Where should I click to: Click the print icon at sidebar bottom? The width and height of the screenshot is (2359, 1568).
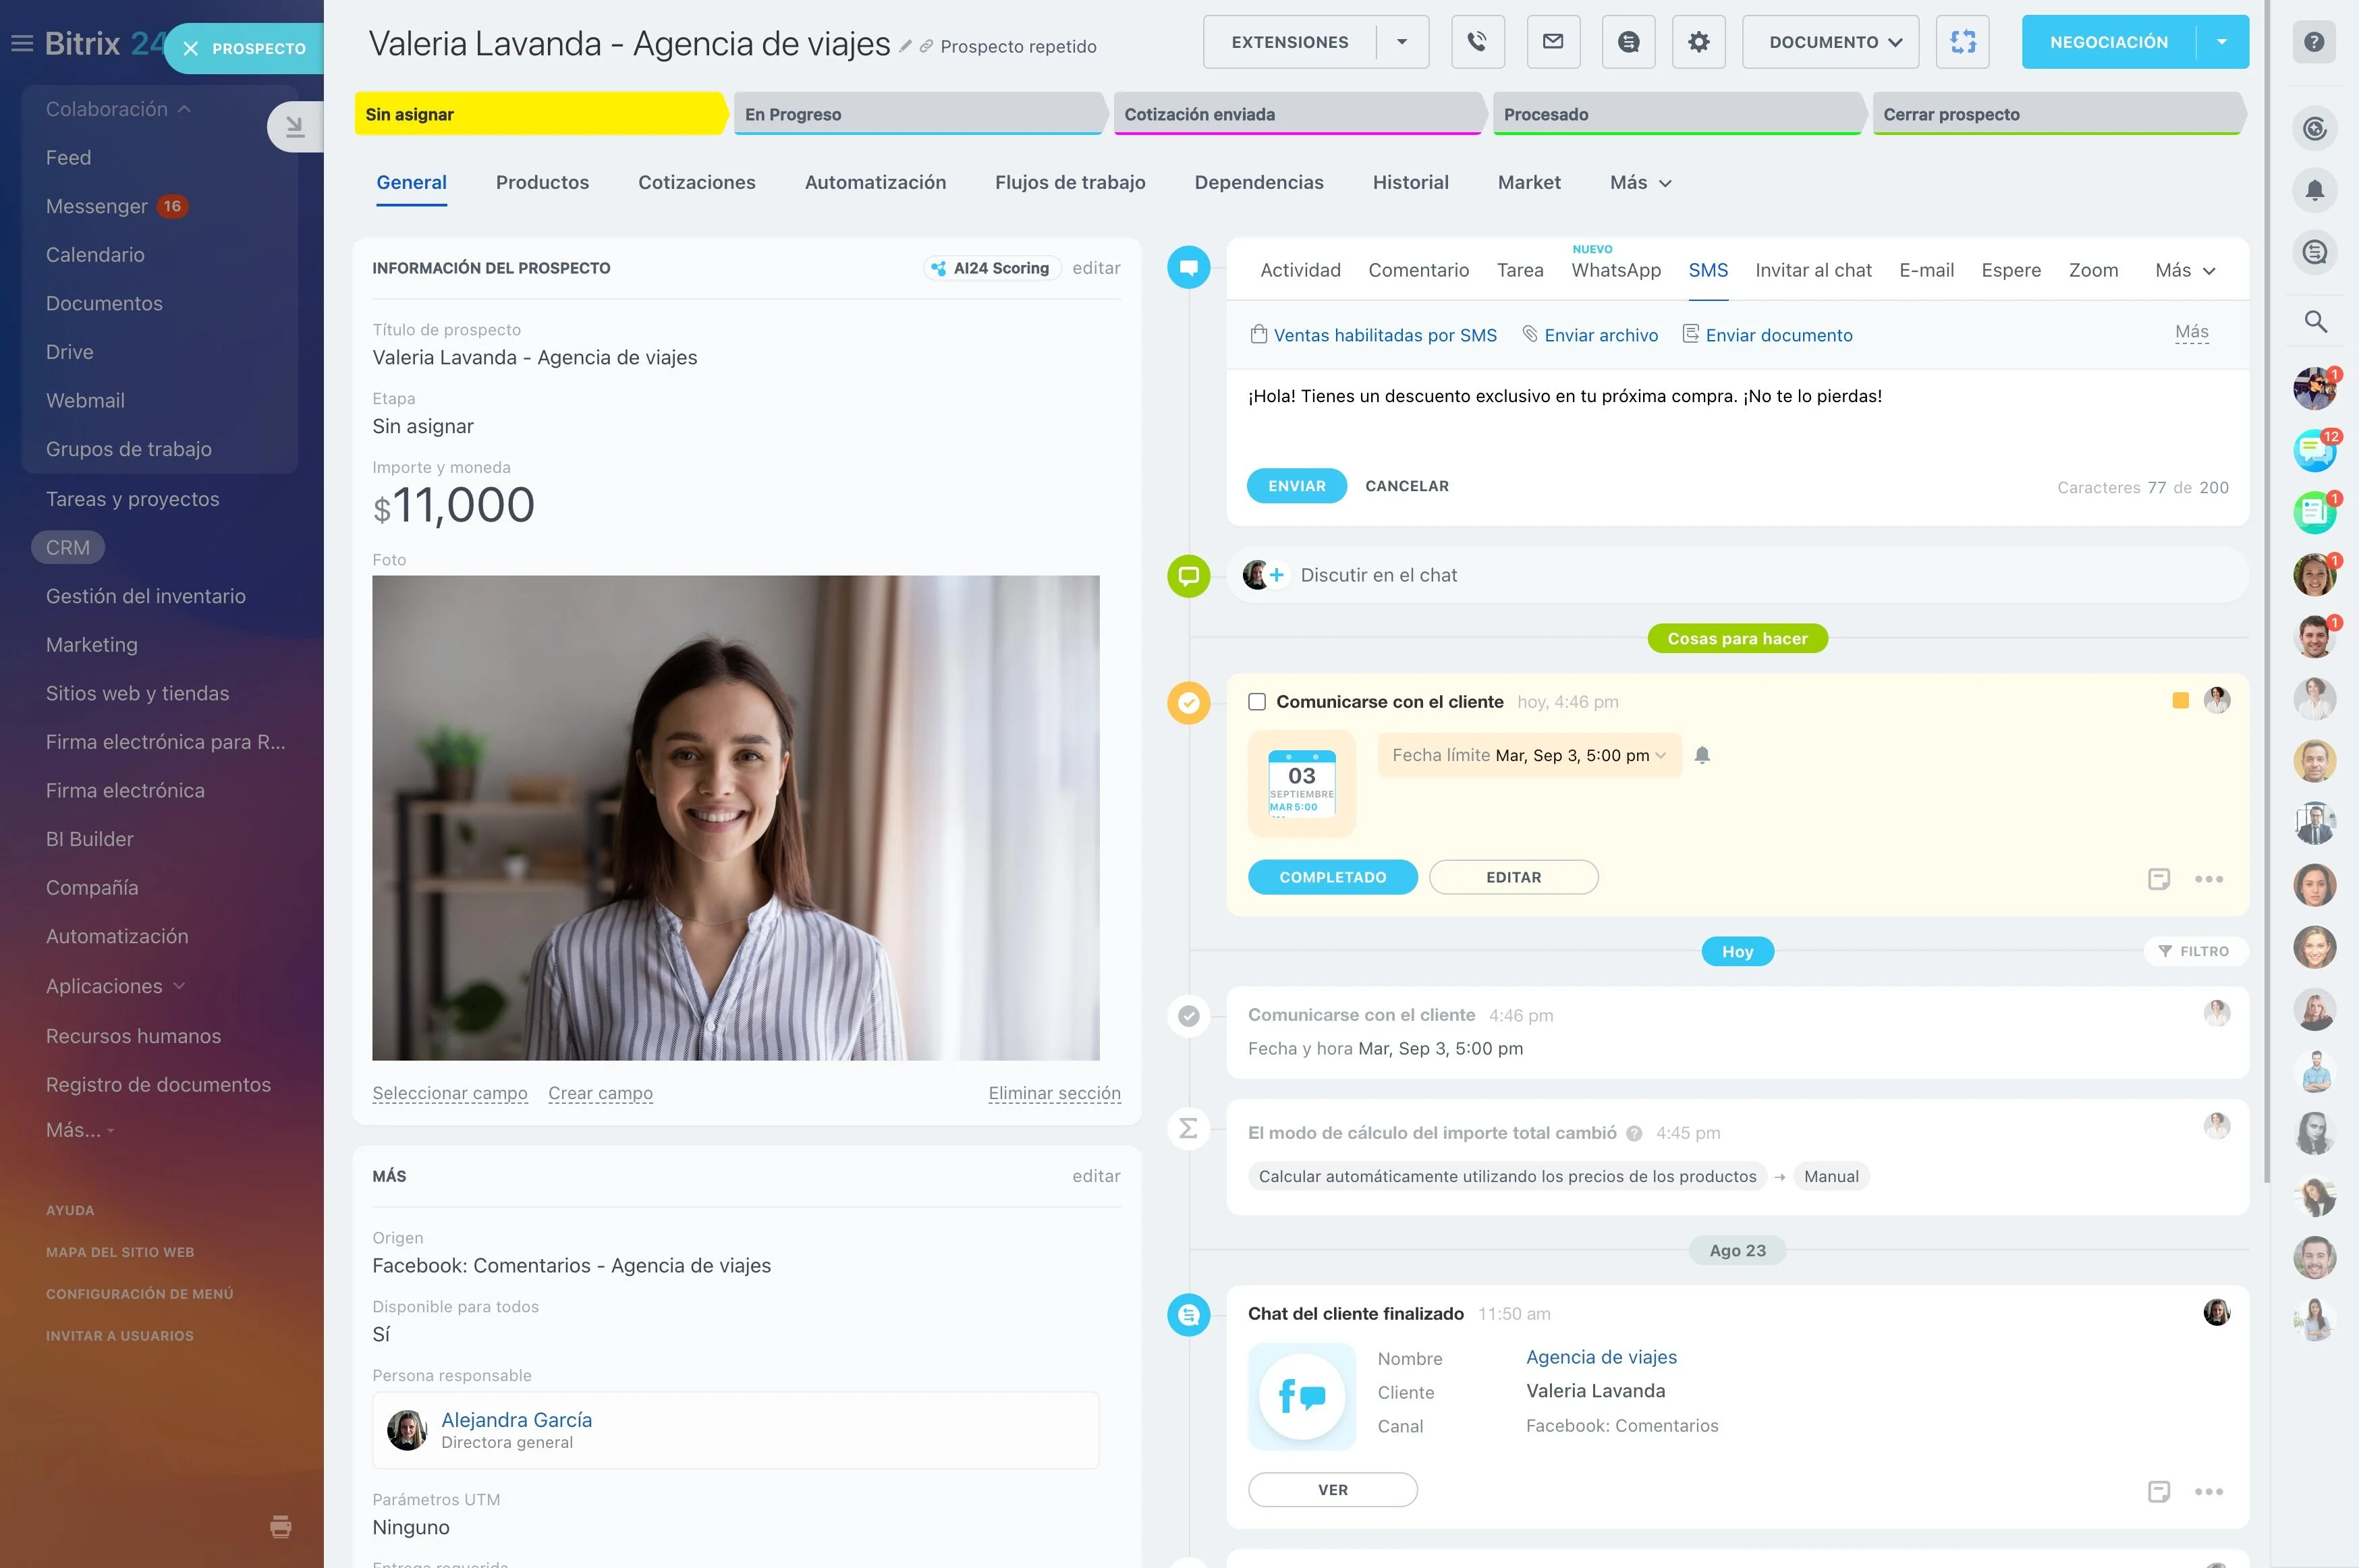281,1526
